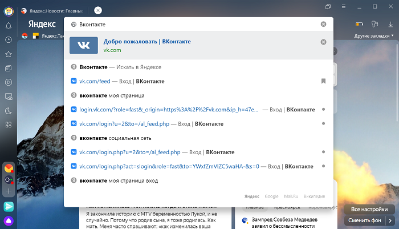Open the collections icon in sidebar

click(x=9, y=69)
